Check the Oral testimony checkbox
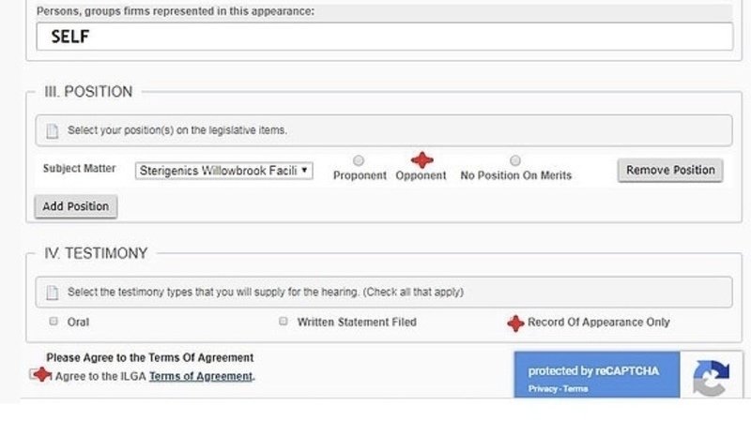This screenshot has height=422, width=751. coord(54,322)
